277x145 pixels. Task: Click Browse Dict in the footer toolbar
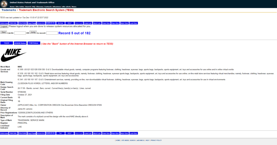click(41, 133)
